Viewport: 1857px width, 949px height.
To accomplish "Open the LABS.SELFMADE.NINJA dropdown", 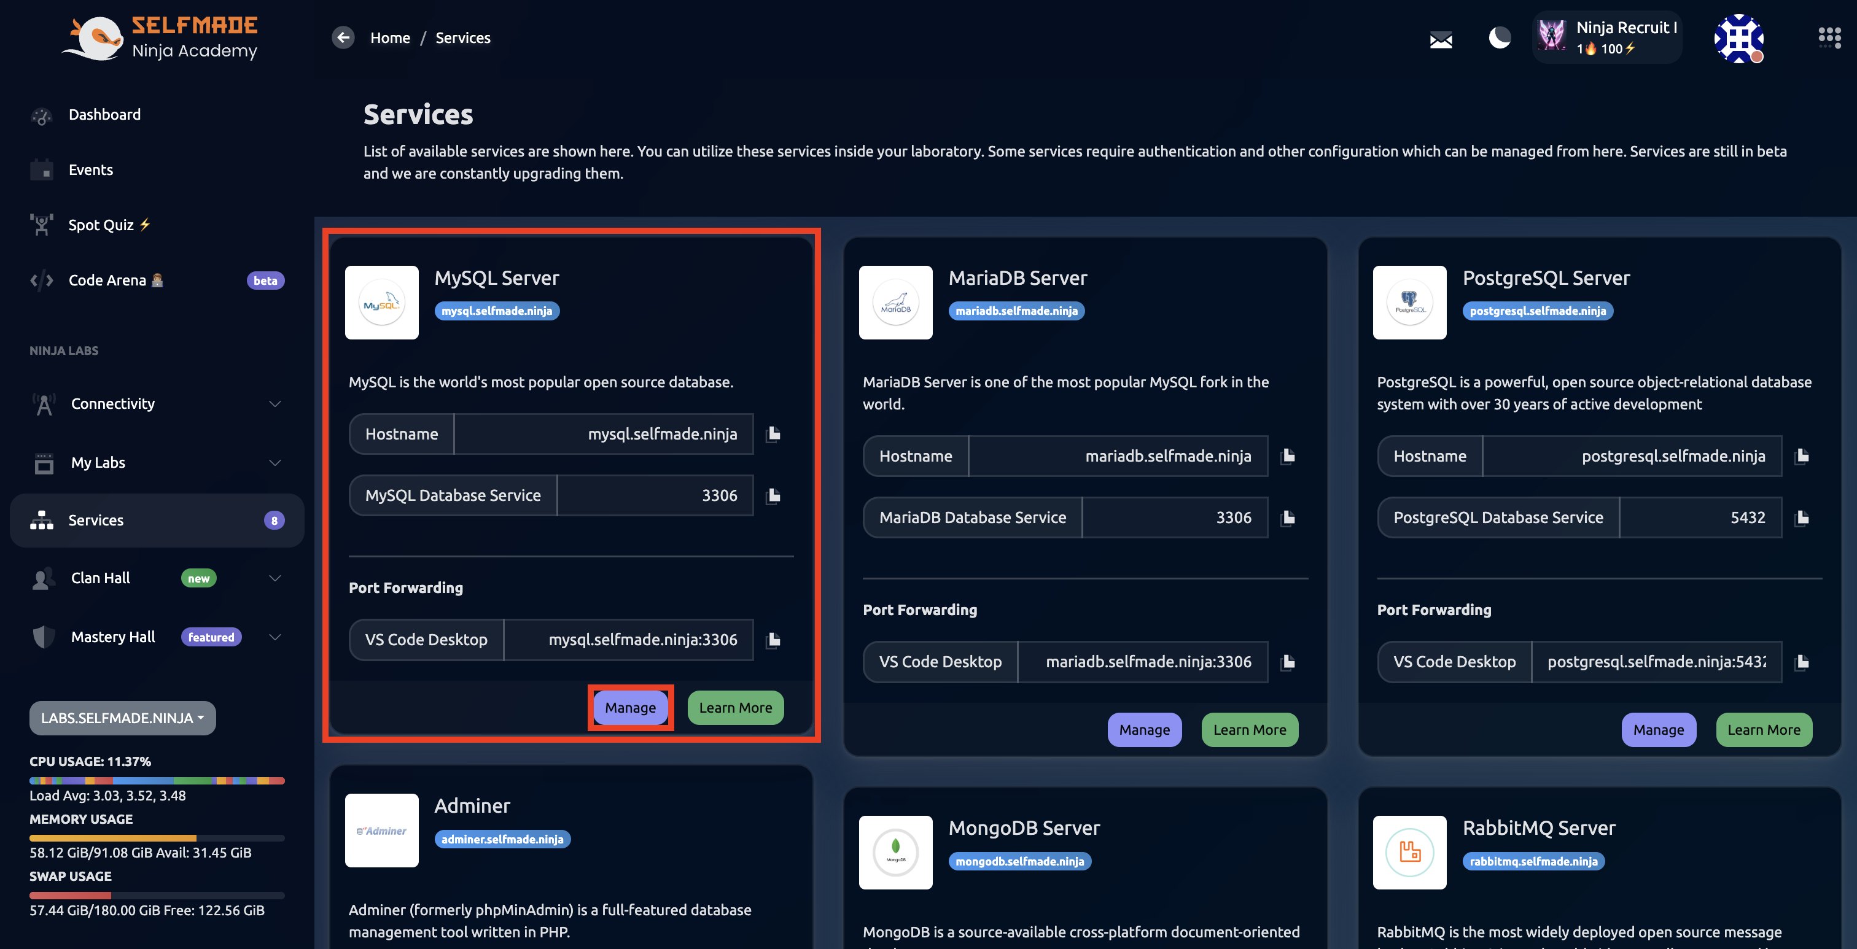I will point(123,718).
